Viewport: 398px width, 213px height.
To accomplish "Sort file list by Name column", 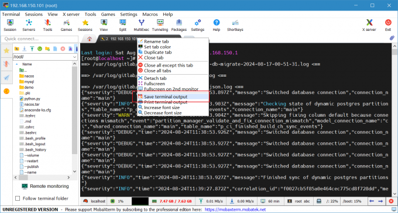I will [x=27, y=64].
